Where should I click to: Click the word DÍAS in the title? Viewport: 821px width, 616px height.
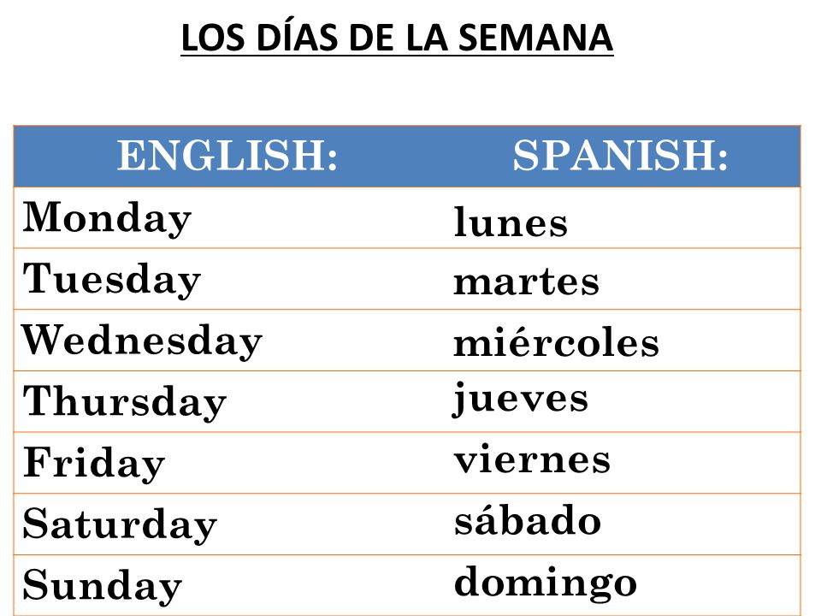pyautogui.click(x=297, y=36)
